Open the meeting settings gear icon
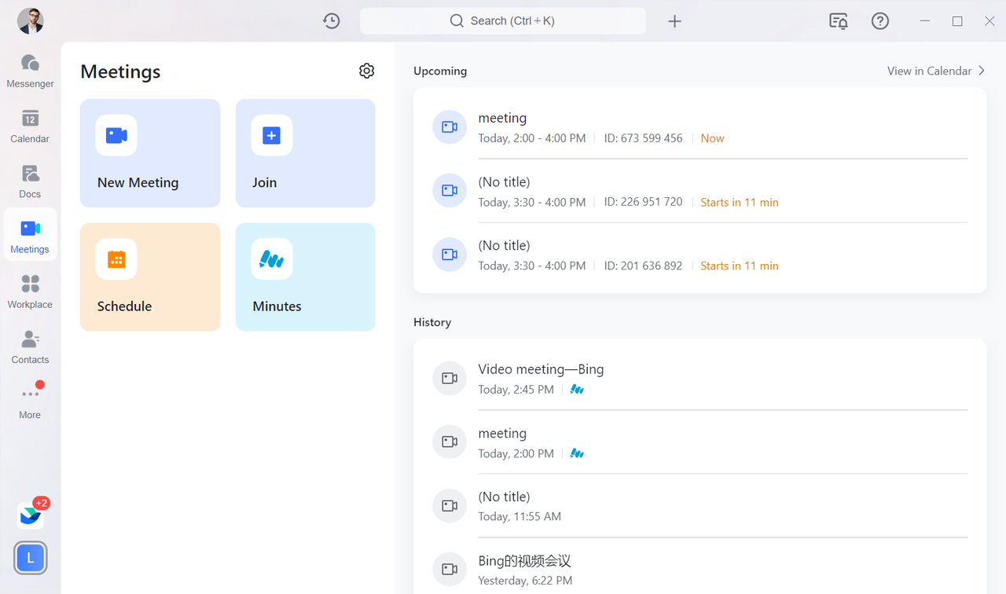This screenshot has width=1006, height=594. (x=366, y=71)
